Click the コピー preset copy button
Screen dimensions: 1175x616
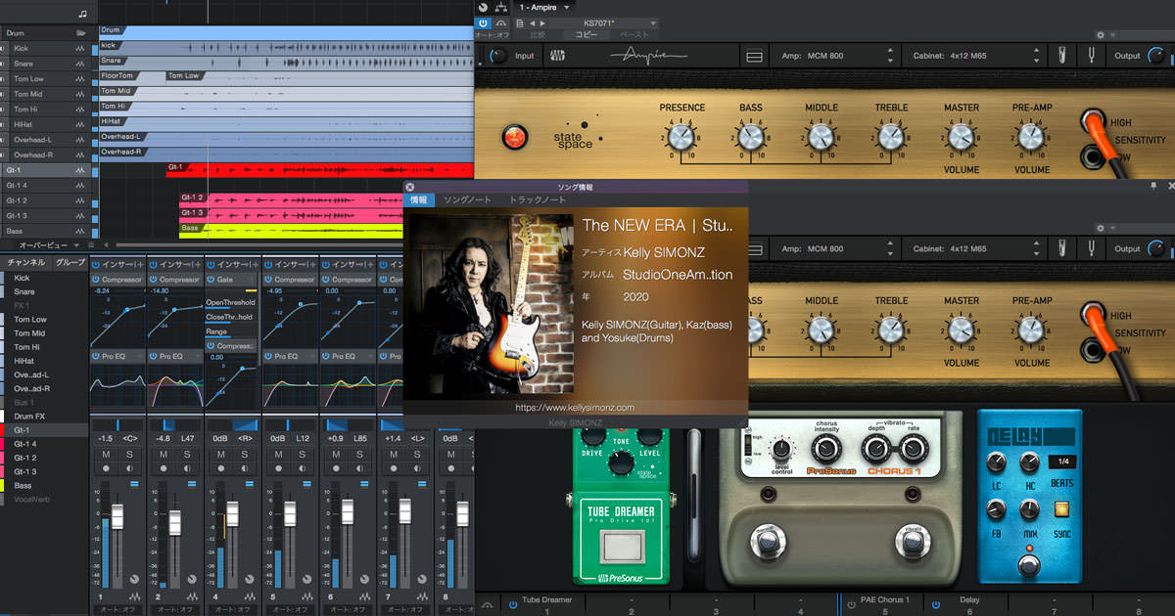586,34
